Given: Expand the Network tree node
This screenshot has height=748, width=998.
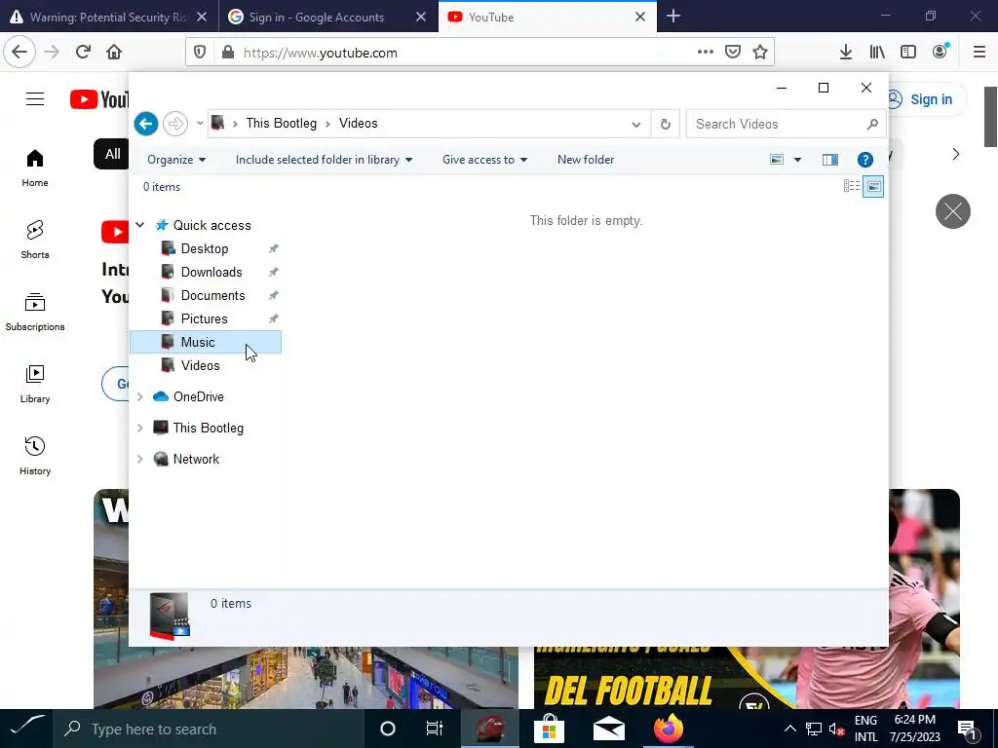Looking at the screenshot, I should (x=140, y=459).
